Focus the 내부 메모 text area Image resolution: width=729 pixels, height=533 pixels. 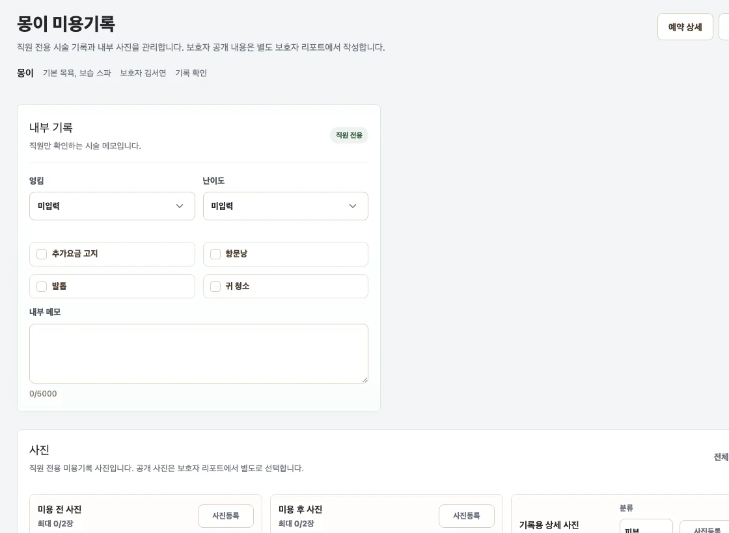point(199,354)
